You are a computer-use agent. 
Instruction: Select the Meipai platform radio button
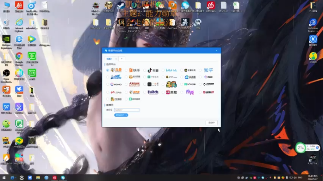tap(163, 93)
